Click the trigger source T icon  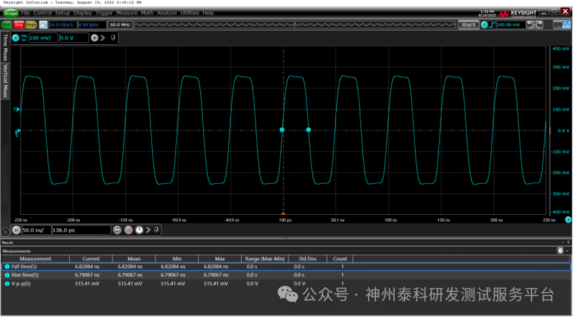(x=484, y=24)
